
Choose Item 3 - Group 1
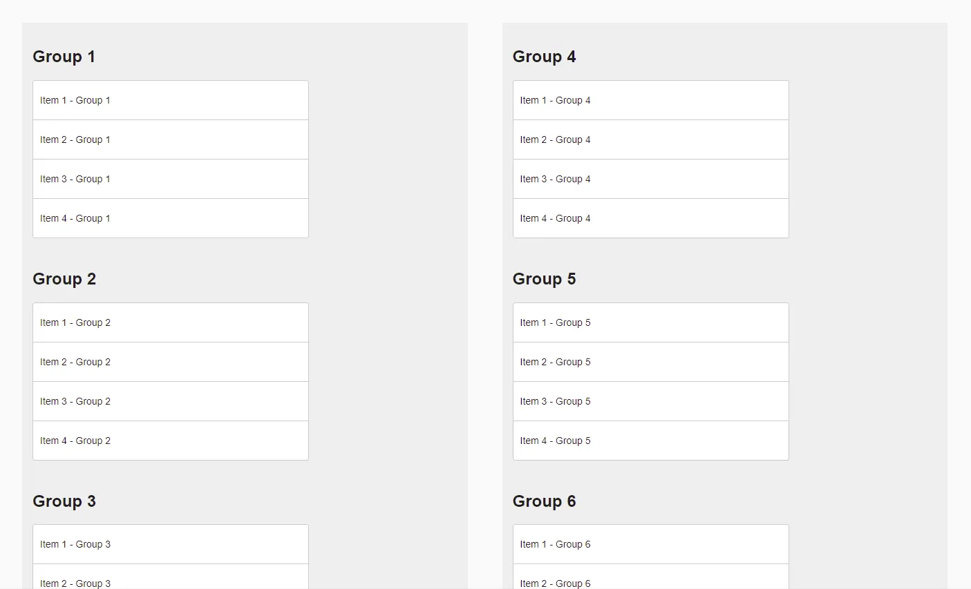(x=170, y=179)
